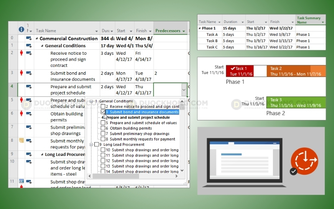Collapse the Long Lead Procurement summary task
This screenshot has height=209, width=334.
tap(42, 154)
